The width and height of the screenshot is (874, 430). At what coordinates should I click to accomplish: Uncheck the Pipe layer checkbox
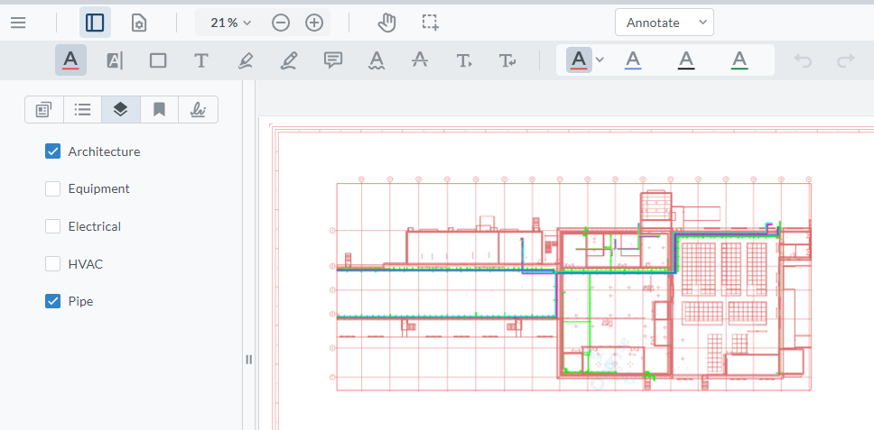pyautogui.click(x=52, y=301)
